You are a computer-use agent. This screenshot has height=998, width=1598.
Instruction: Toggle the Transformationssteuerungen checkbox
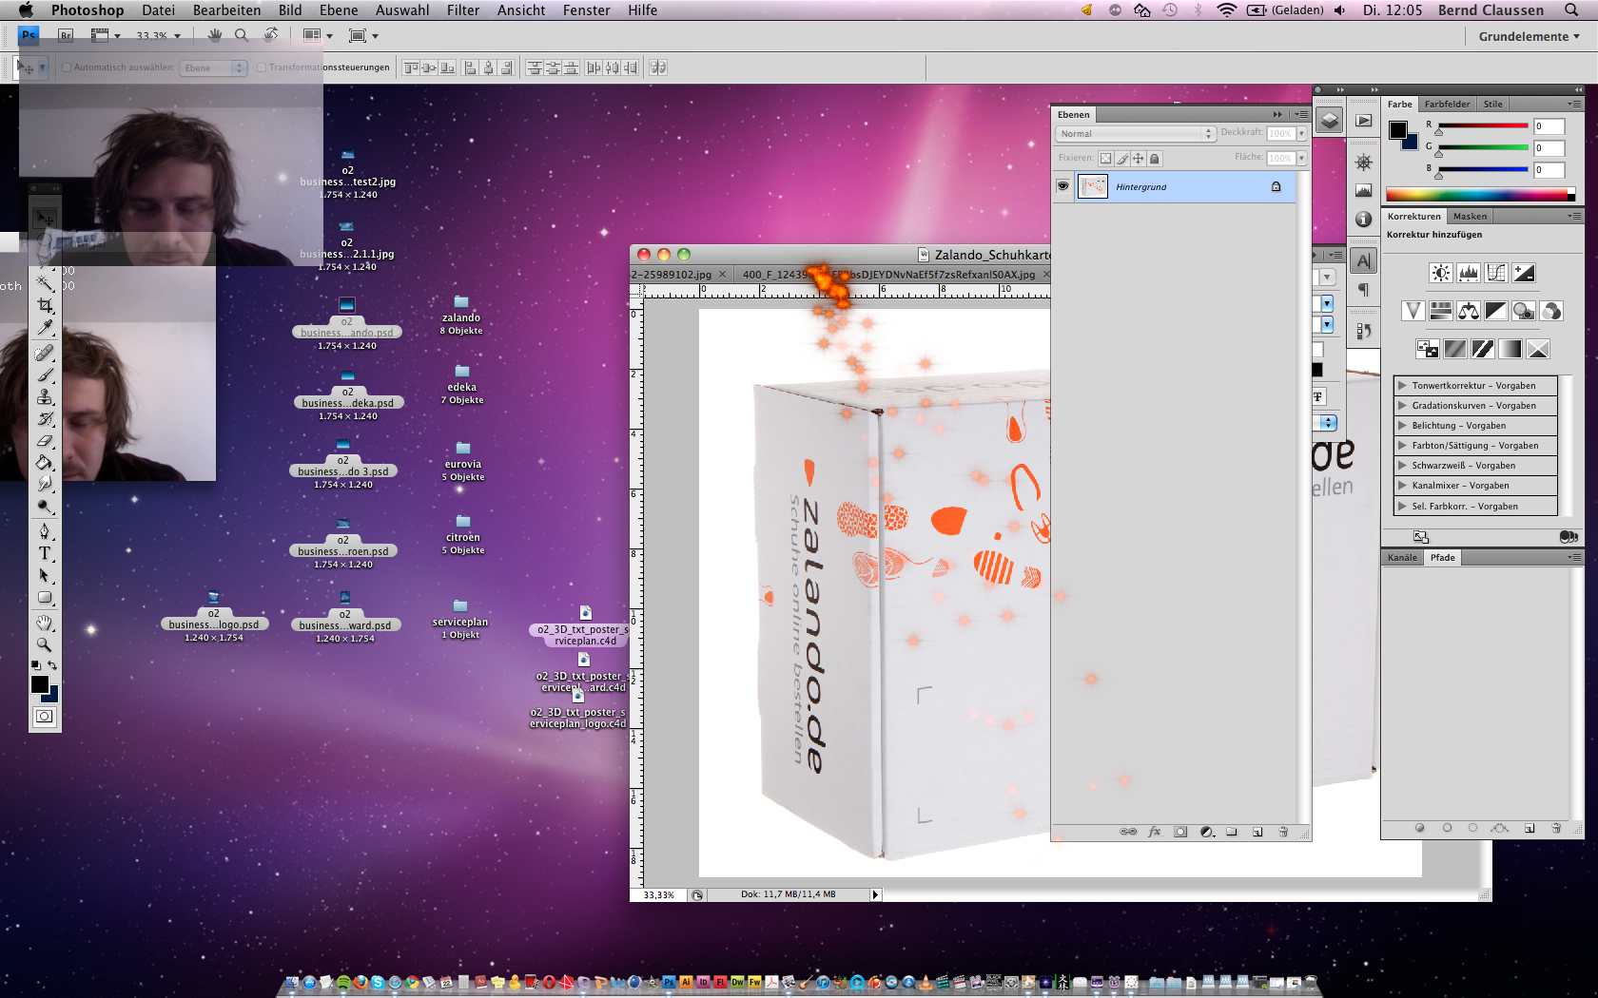[262, 67]
